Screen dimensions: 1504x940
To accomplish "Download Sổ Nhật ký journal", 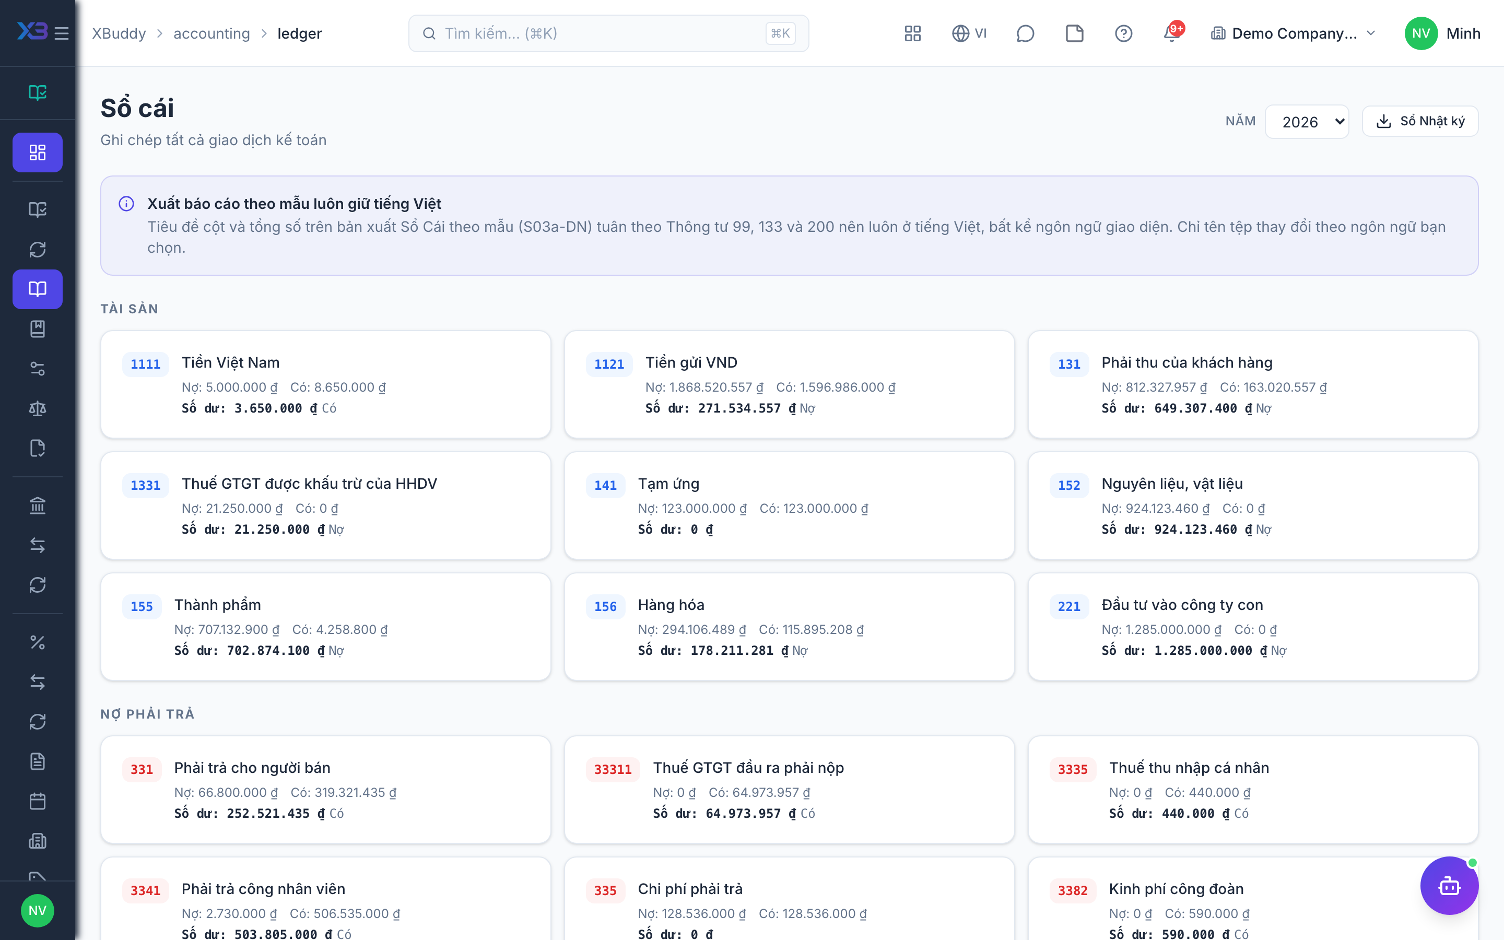I will (1420, 121).
